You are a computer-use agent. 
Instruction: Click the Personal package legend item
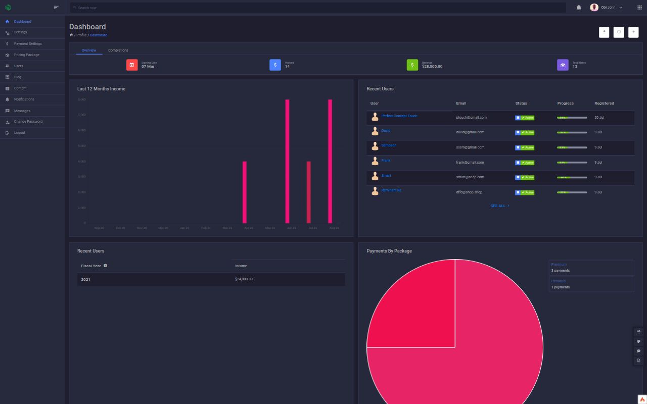591,284
